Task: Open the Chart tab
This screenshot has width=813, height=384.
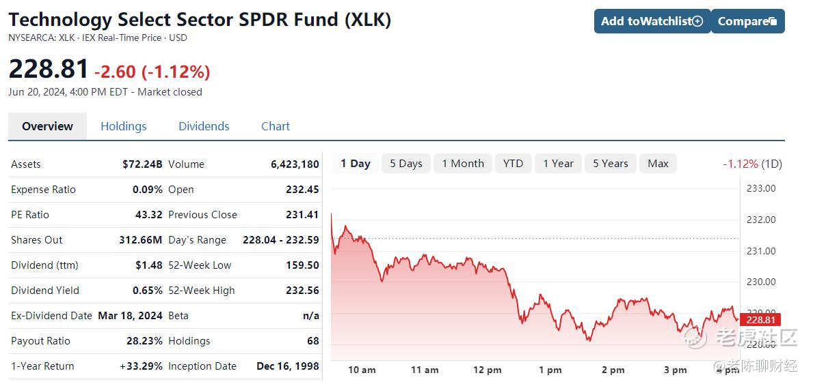Action: (276, 126)
